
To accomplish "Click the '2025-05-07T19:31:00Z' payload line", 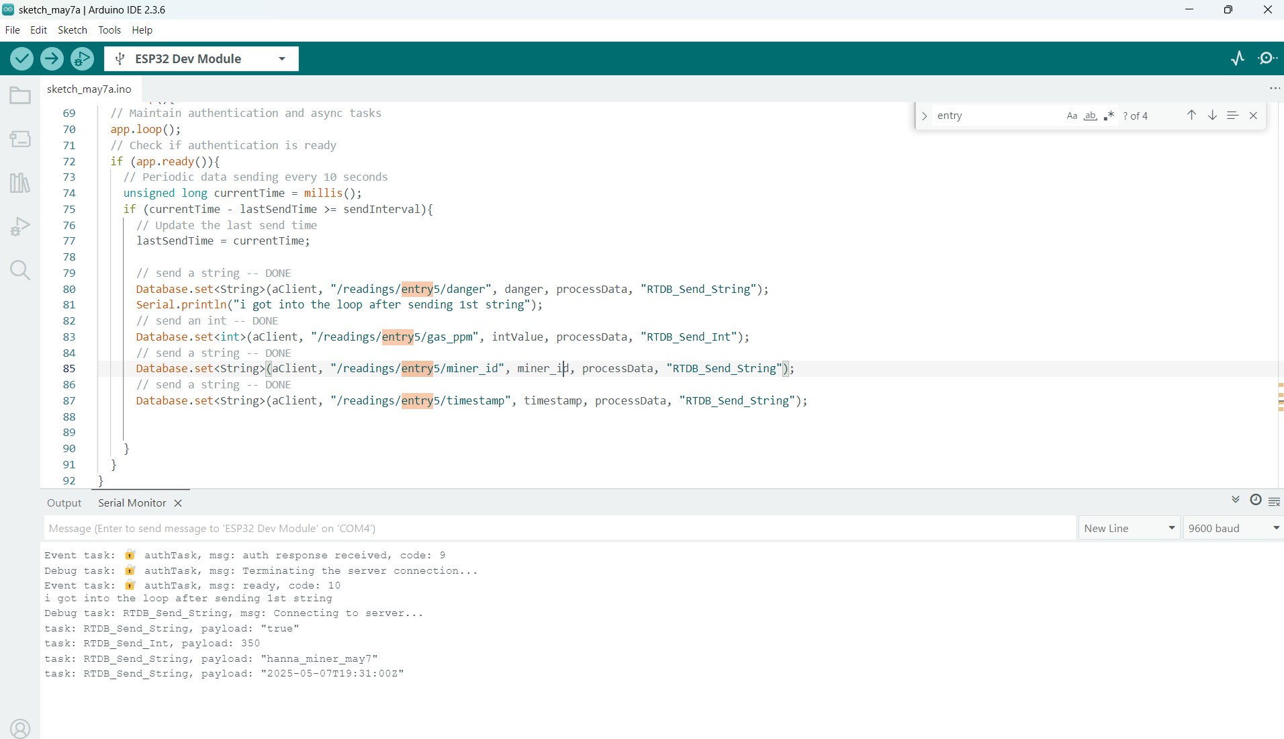I will point(224,674).
